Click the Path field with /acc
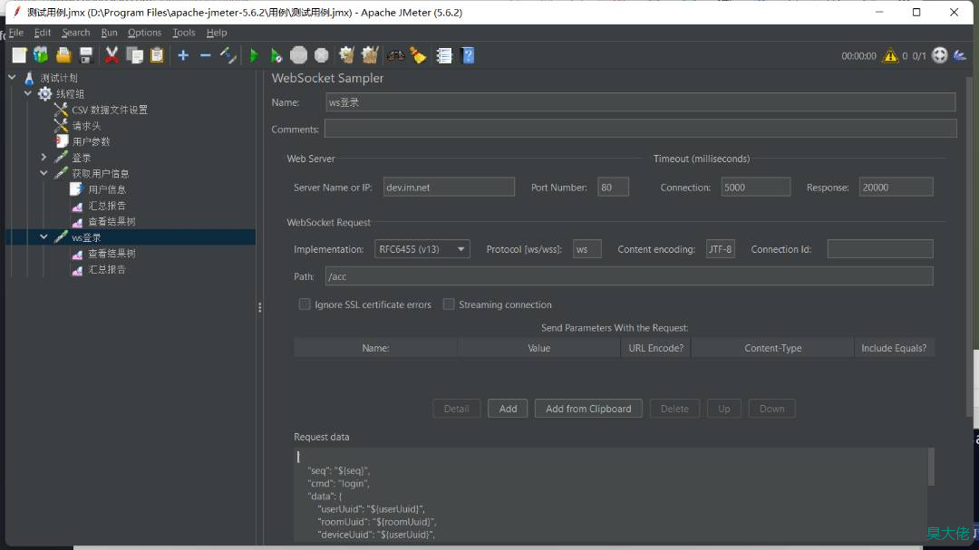The width and height of the screenshot is (979, 550). coord(629,276)
